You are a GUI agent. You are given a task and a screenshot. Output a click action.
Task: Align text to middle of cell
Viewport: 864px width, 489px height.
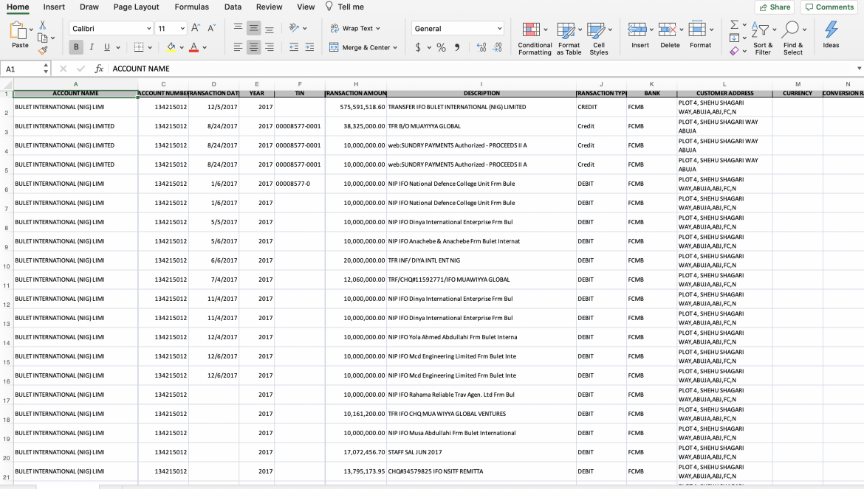(x=253, y=28)
